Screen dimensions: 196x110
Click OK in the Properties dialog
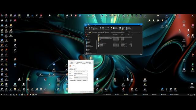point(82,92)
